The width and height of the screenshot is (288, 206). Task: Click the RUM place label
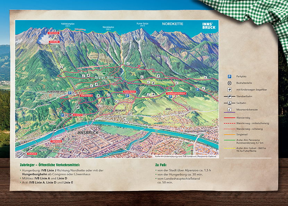pos(214,92)
